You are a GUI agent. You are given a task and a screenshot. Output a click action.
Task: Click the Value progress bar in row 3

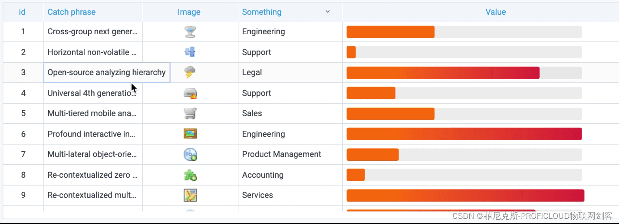coord(443,73)
